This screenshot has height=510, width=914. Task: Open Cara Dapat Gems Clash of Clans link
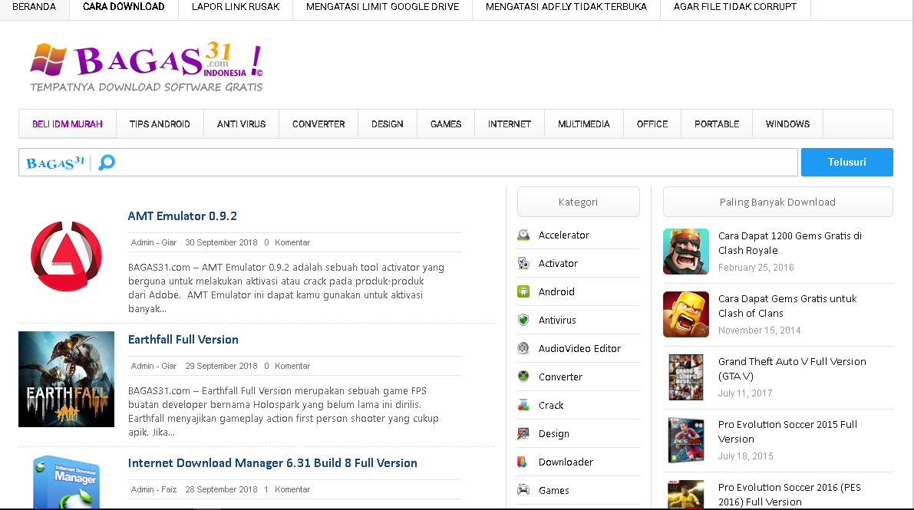[x=787, y=306]
